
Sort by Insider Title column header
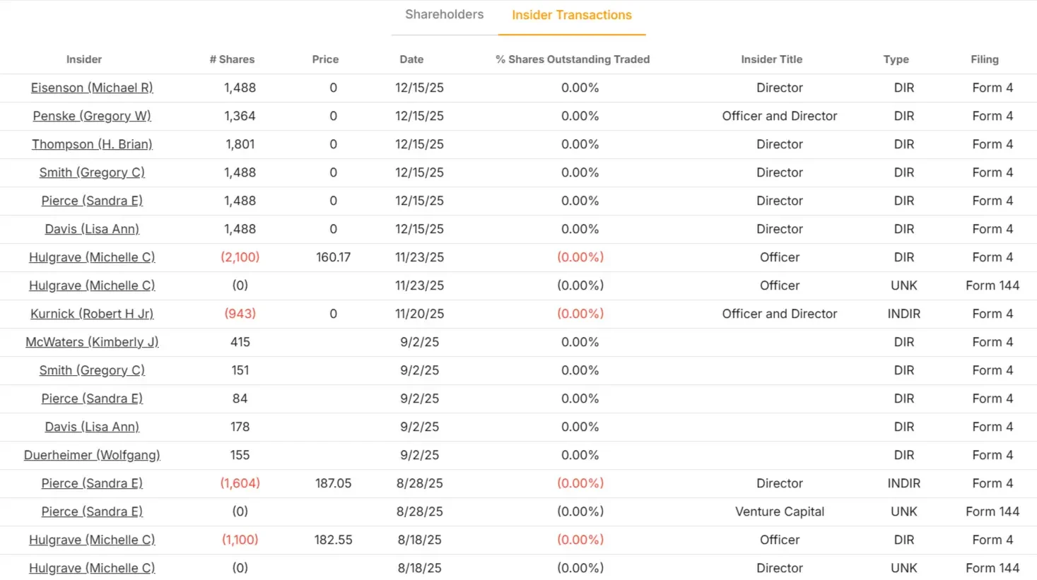pos(771,59)
